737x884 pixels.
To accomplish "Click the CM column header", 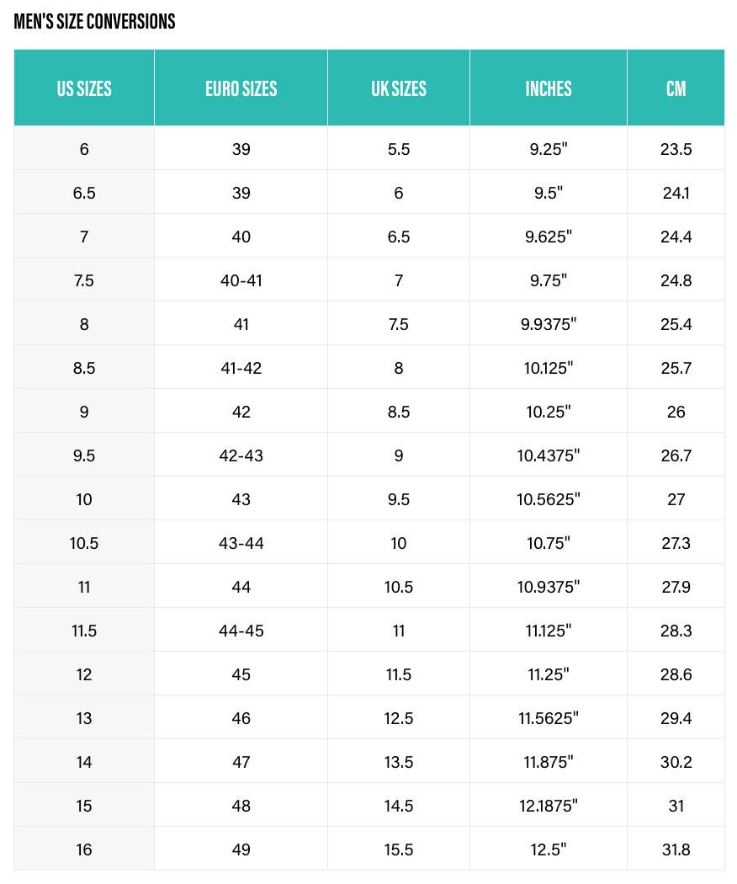I will pos(676,88).
